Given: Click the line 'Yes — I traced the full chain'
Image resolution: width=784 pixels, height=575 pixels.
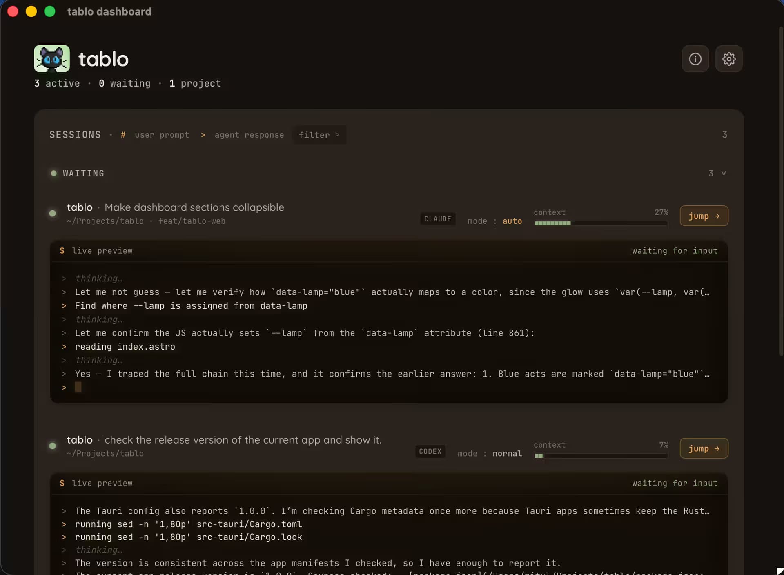Looking at the screenshot, I should pos(392,374).
